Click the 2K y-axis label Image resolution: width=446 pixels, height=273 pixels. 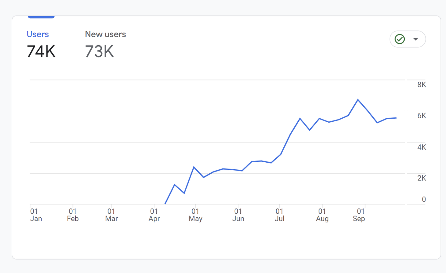coord(421,178)
